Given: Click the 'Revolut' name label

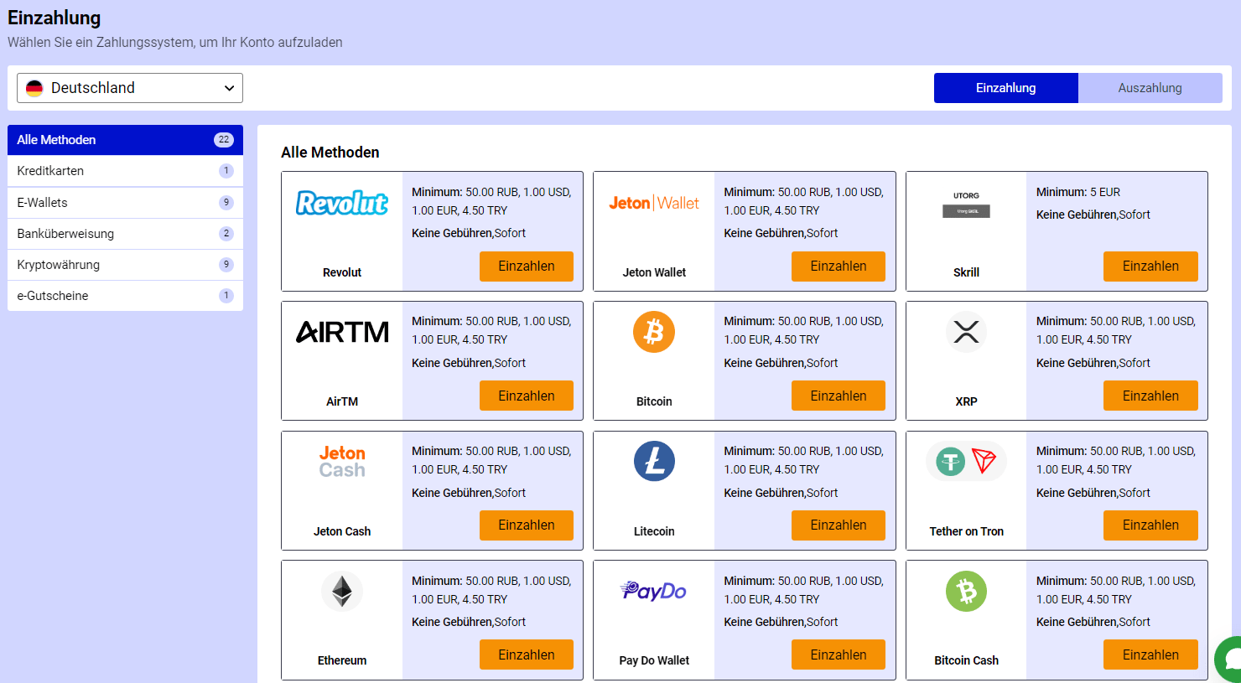Looking at the screenshot, I should (x=342, y=272).
